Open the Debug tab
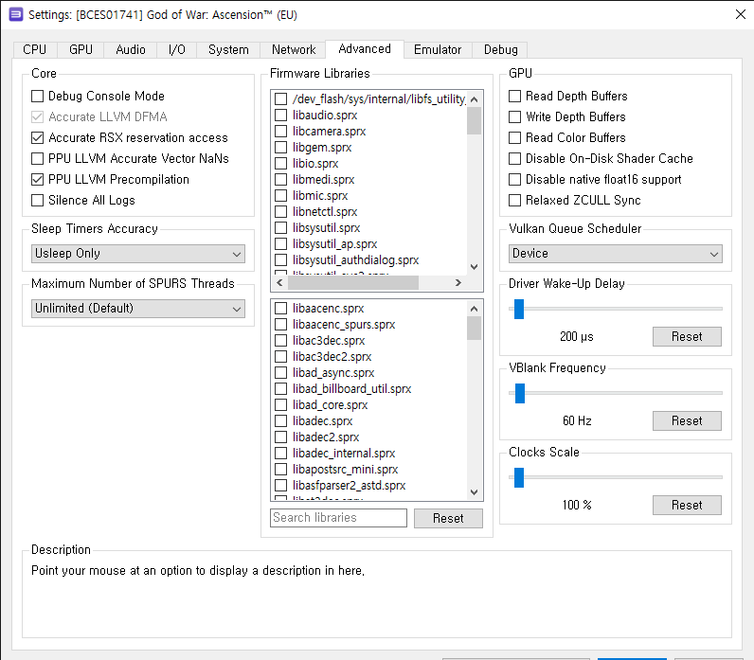The height and width of the screenshot is (660, 754). tap(500, 49)
